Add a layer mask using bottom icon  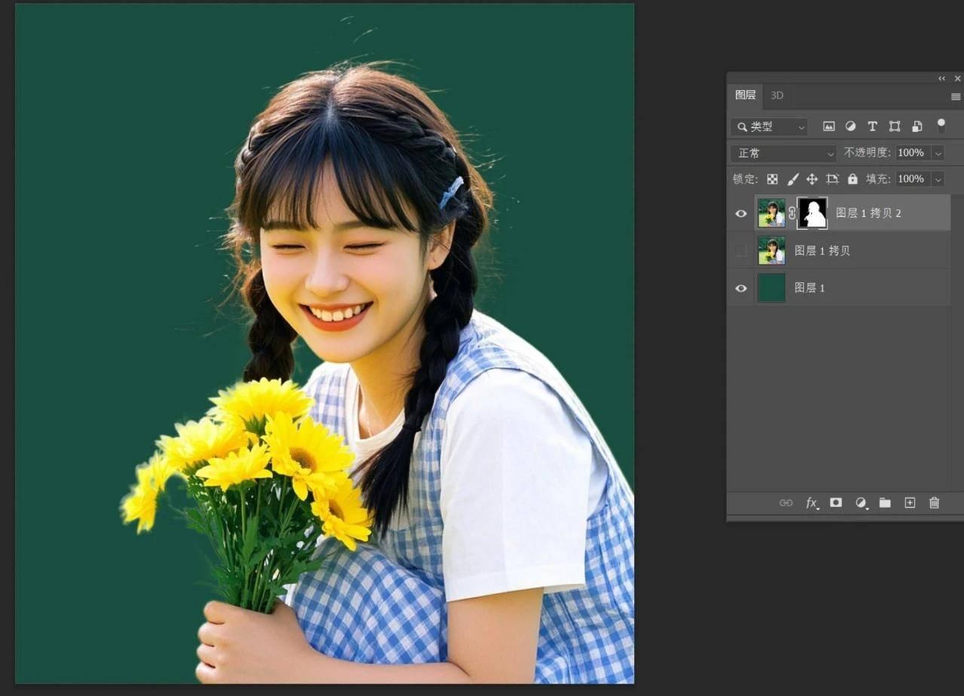coord(836,502)
